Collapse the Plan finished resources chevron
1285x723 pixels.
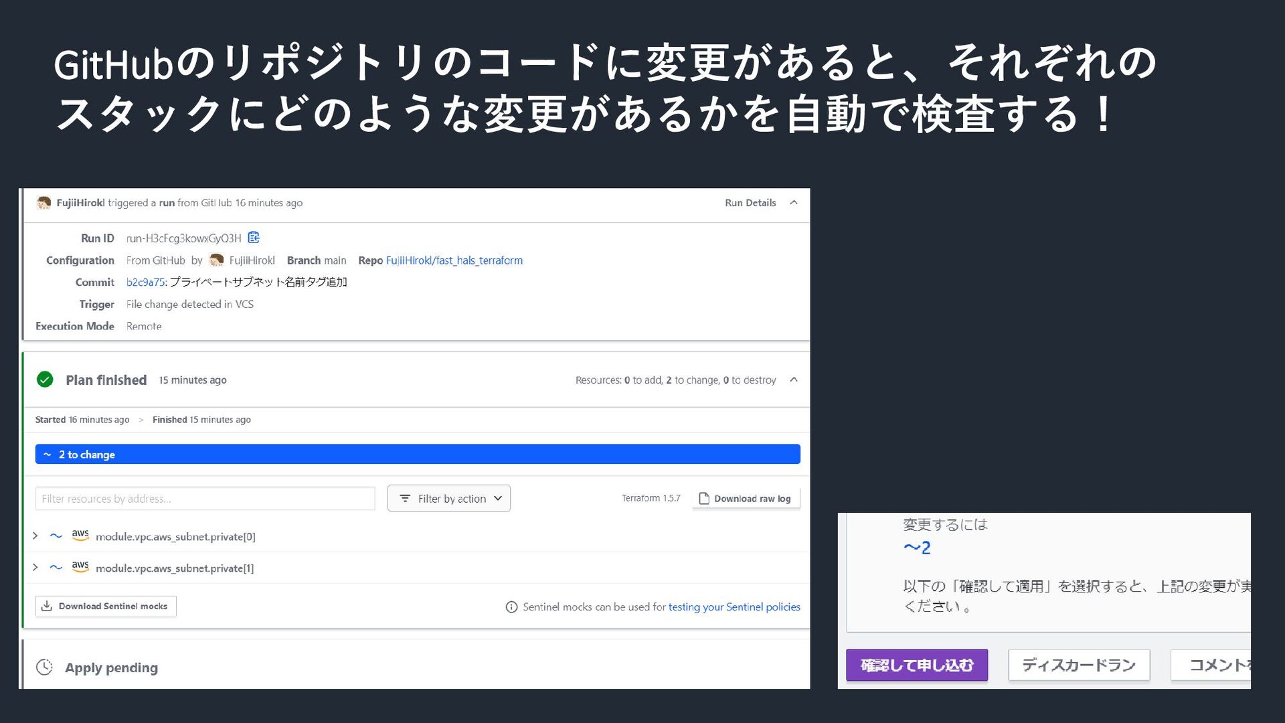pos(794,380)
